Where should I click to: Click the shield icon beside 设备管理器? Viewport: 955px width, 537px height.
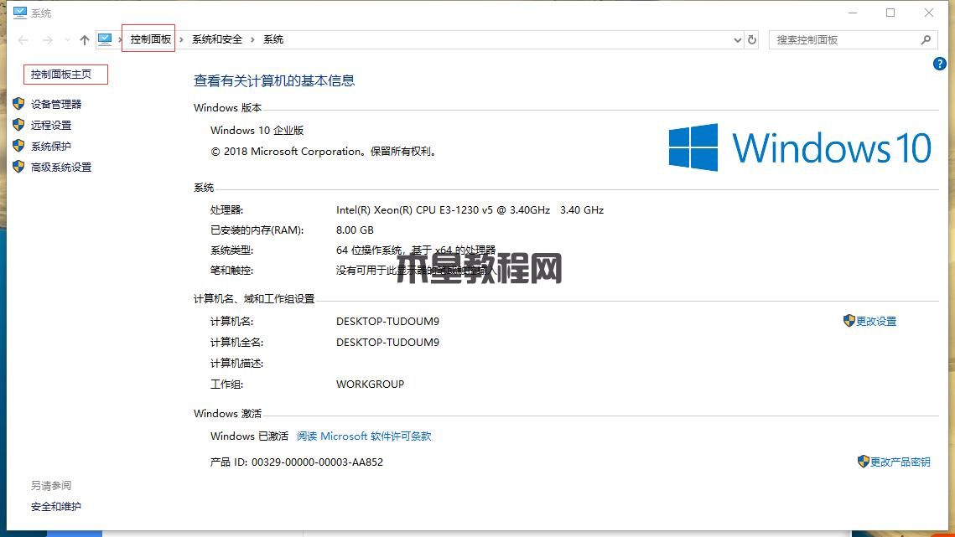(18, 104)
